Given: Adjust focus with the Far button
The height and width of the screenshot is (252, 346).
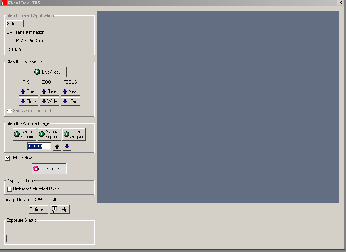Looking at the screenshot, I should pyautogui.click(x=70, y=101).
